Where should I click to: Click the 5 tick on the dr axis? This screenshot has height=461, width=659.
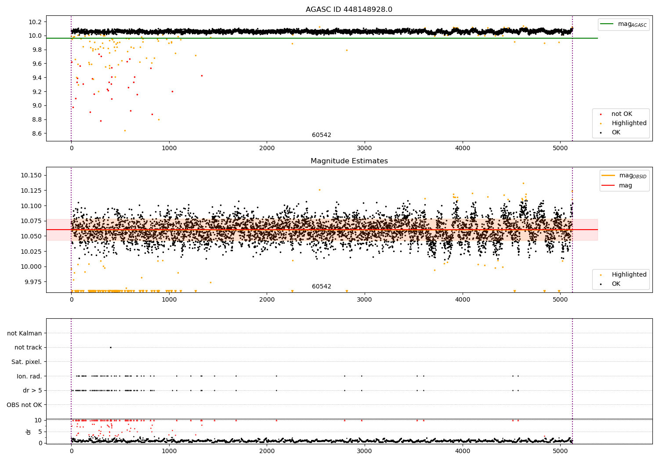tap(40, 432)
